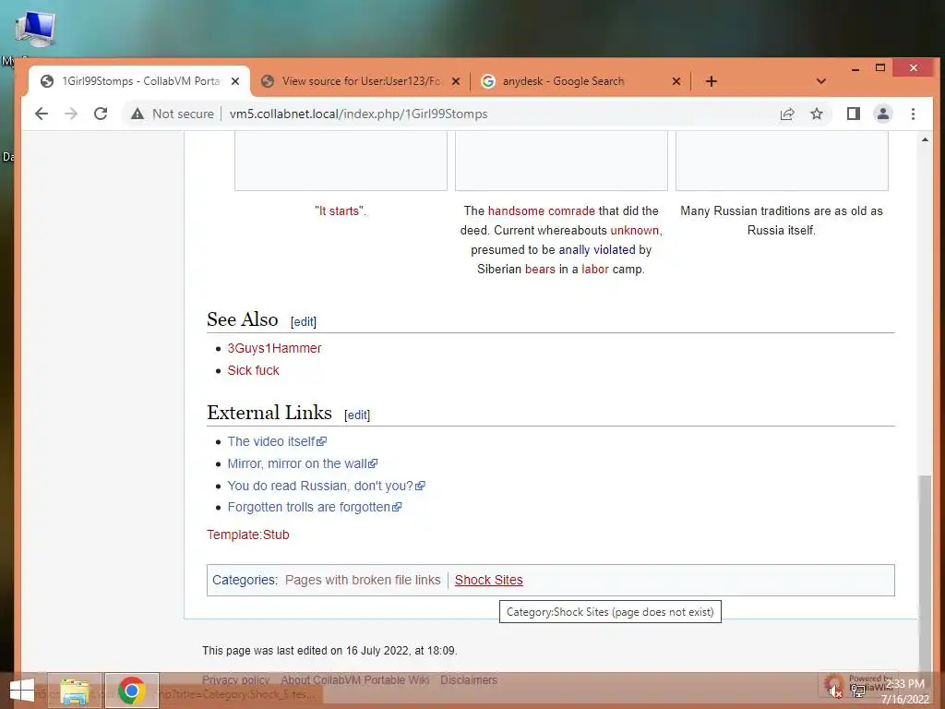
Task: Go back using the browser back arrow
Action: (41, 114)
